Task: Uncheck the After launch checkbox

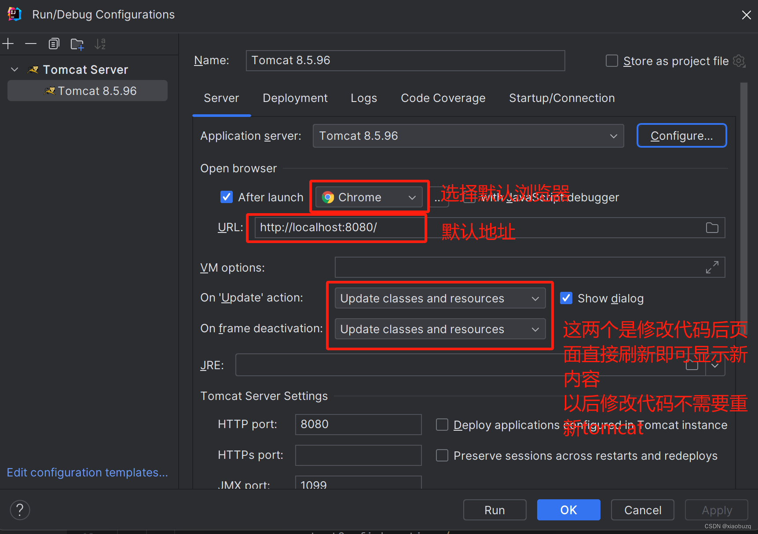Action: (x=226, y=197)
